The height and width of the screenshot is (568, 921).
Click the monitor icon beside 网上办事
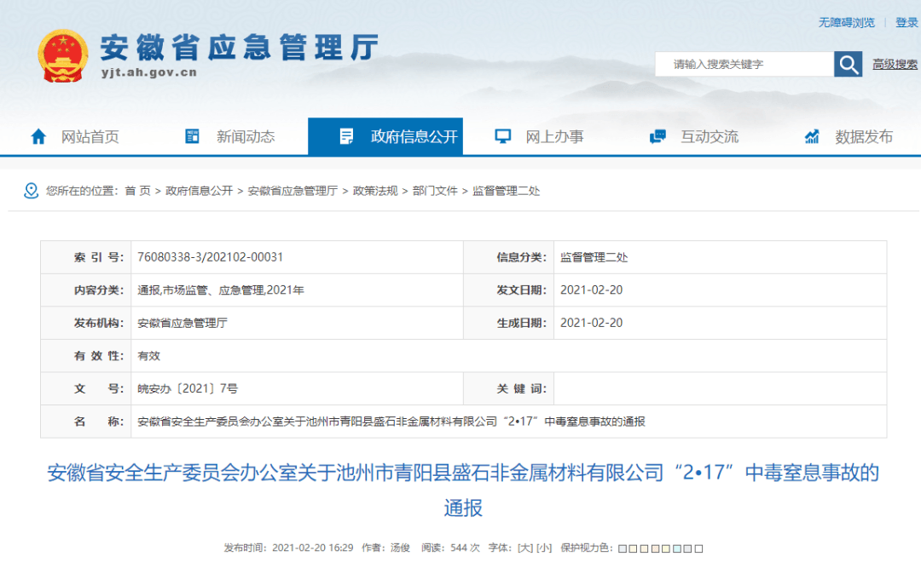pos(503,136)
